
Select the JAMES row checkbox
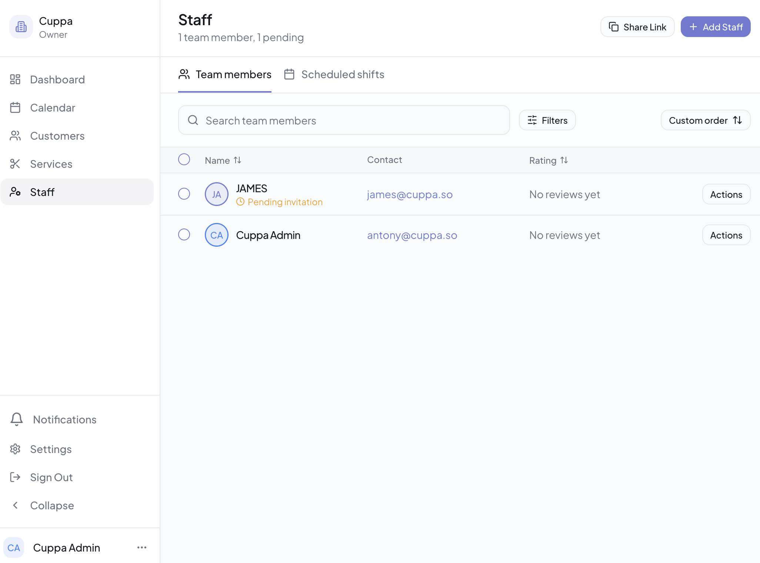(x=184, y=194)
